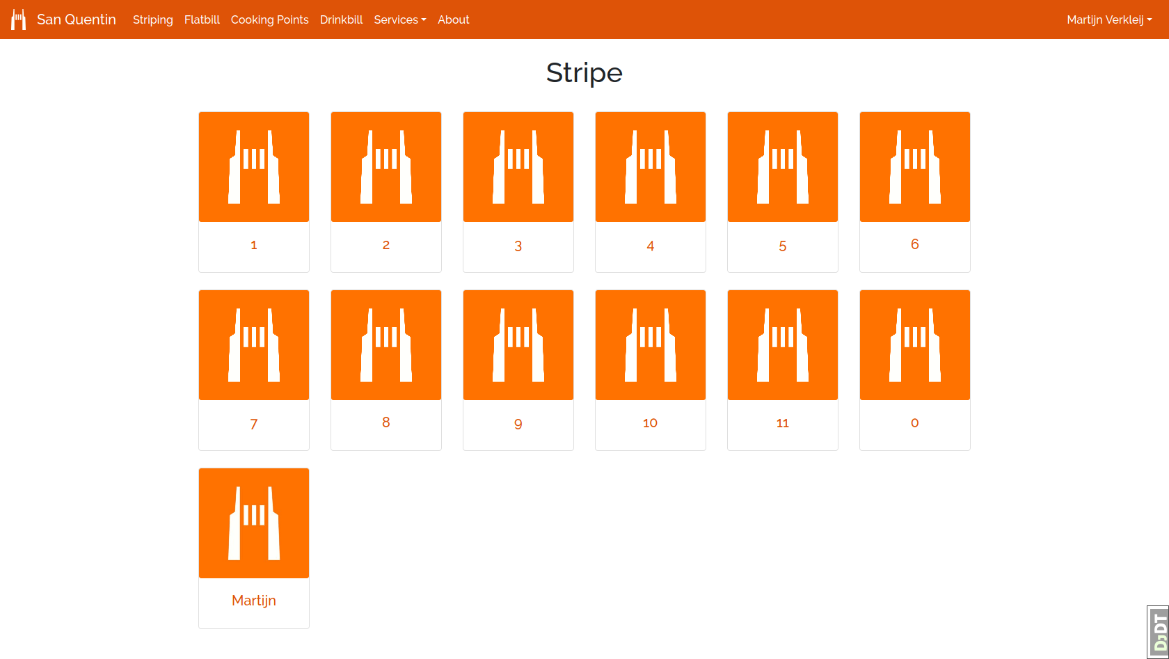Image resolution: width=1169 pixels, height=659 pixels.
Task: Navigate to Cooking Points
Action: click(x=269, y=19)
